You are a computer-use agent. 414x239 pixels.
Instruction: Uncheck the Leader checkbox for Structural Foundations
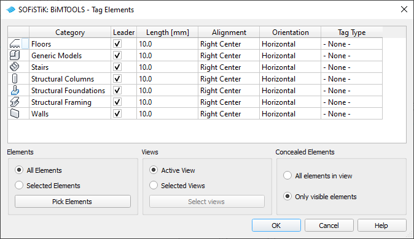tap(117, 90)
